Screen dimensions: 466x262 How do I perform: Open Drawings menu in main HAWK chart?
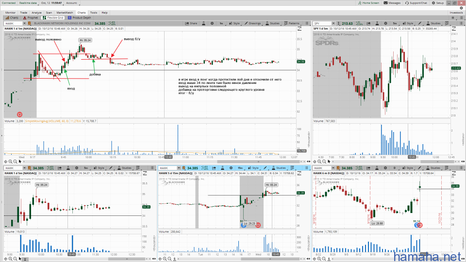(252, 23)
